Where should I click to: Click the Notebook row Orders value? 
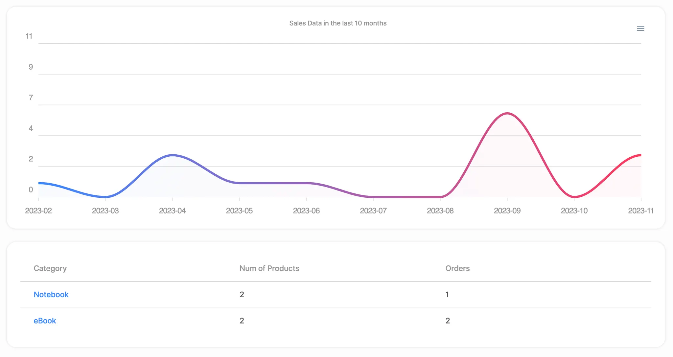[447, 295]
